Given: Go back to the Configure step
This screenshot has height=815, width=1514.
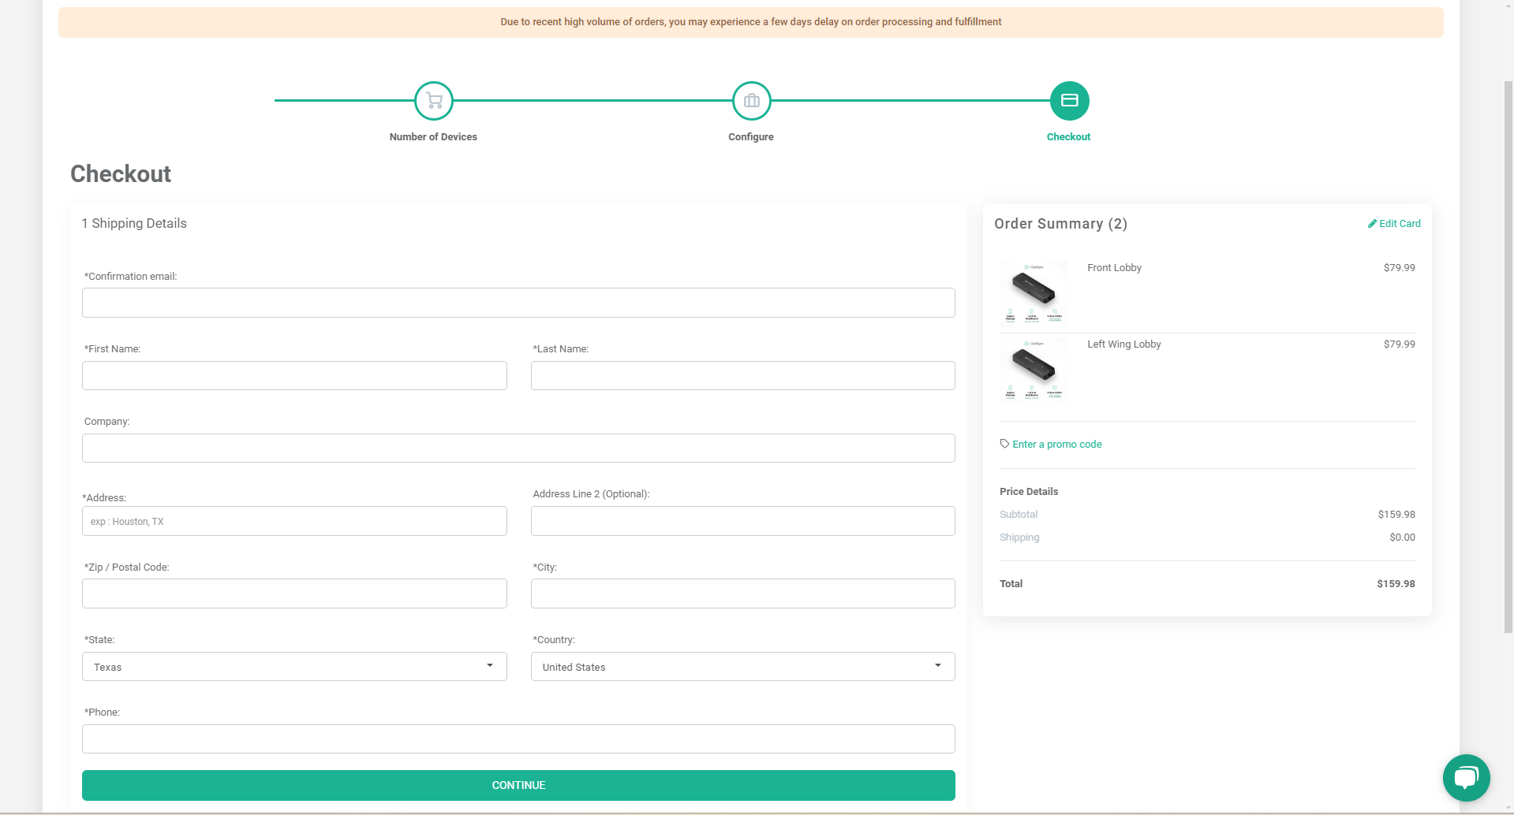Looking at the screenshot, I should tap(750, 136).
